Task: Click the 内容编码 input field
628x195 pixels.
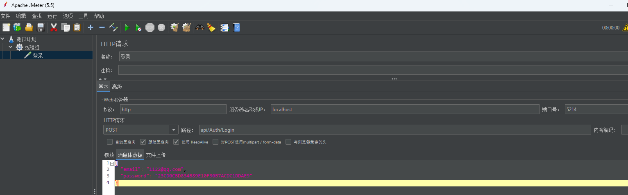Action: coord(625,130)
